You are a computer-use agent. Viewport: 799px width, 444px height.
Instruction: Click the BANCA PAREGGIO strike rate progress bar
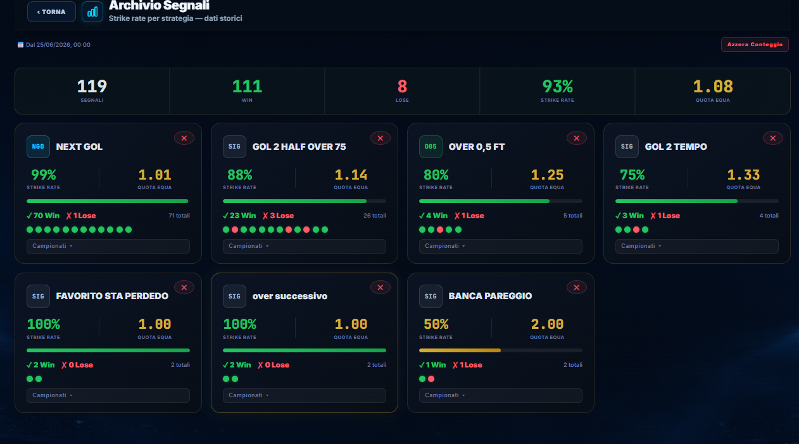pos(501,350)
